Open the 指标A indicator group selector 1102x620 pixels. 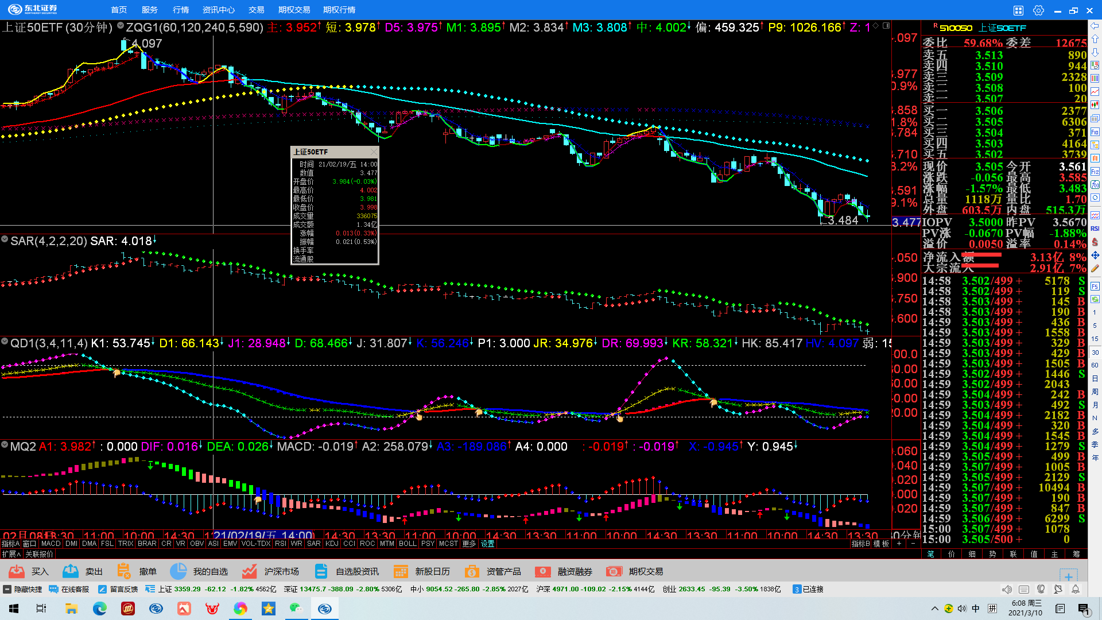[x=10, y=544]
